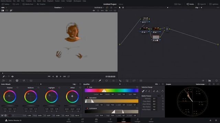Jump to the first frame
The image size is (220, 123).
click(49, 77)
